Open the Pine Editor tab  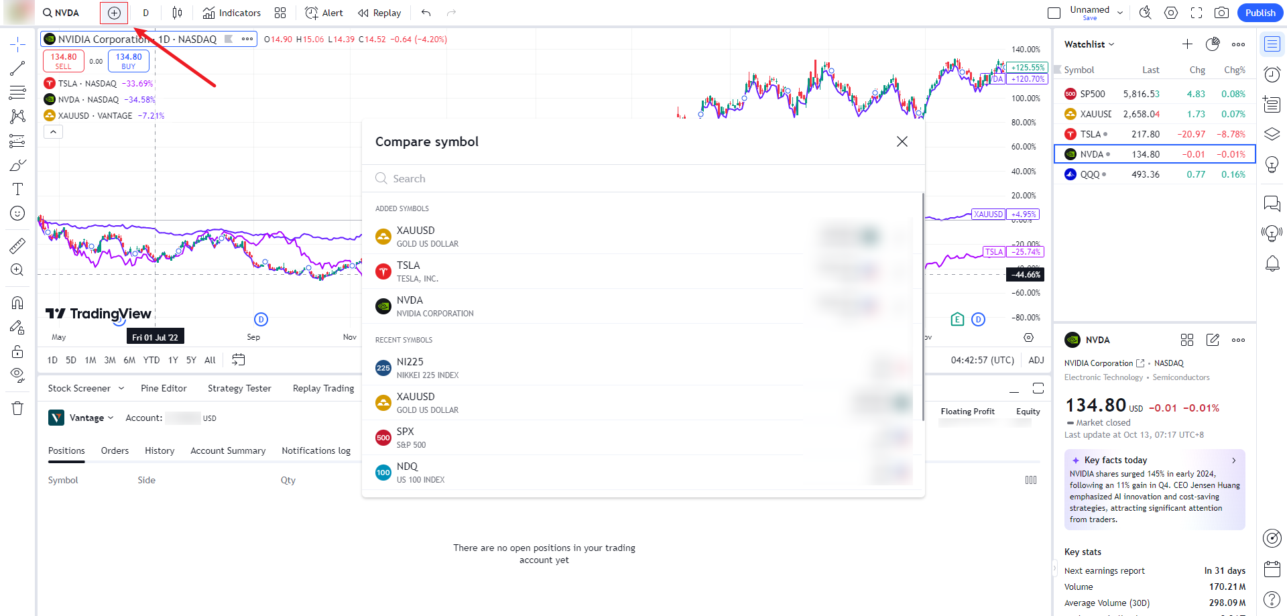(164, 388)
